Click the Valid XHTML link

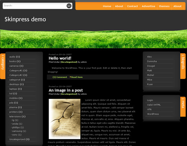coord(154,105)
